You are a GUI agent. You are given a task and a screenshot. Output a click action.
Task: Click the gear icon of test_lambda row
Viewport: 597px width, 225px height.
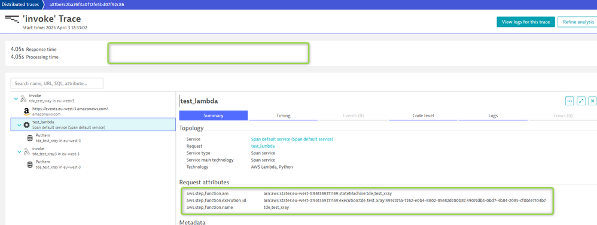pos(27,124)
